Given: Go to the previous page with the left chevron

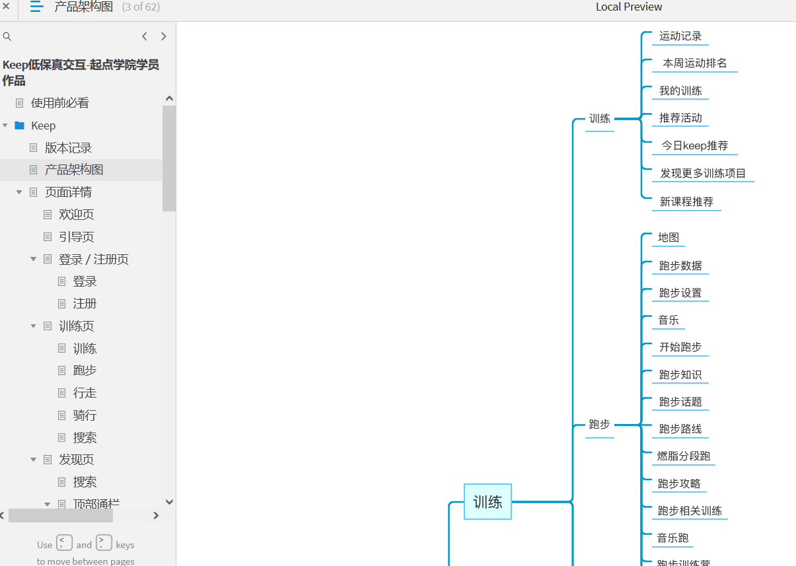Looking at the screenshot, I should pyautogui.click(x=145, y=36).
